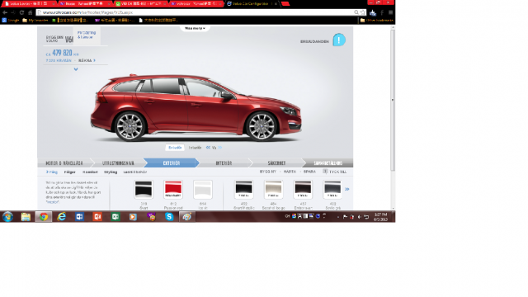
Task: Open Windows Start menu orb
Action: click(7, 216)
